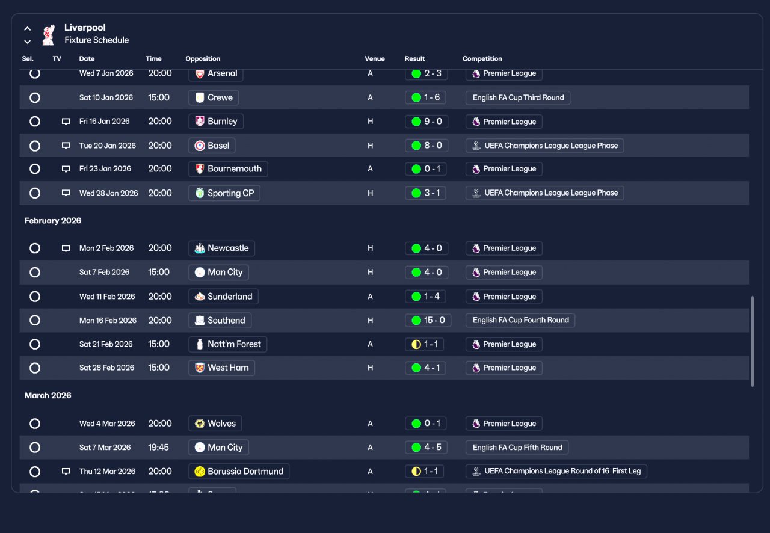Click the TV icon for Borussia Dortmund match
Screen dimensions: 770x533
[66, 472]
